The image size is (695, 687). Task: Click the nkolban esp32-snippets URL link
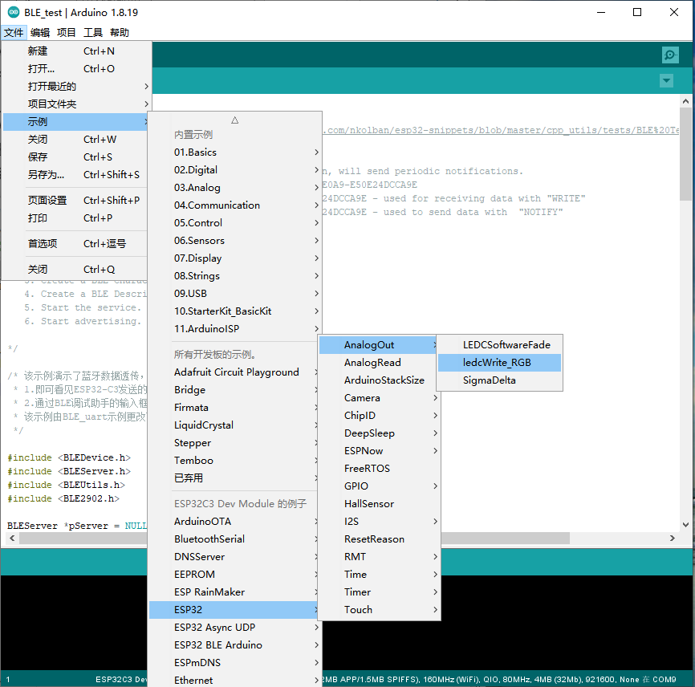[x=501, y=130]
